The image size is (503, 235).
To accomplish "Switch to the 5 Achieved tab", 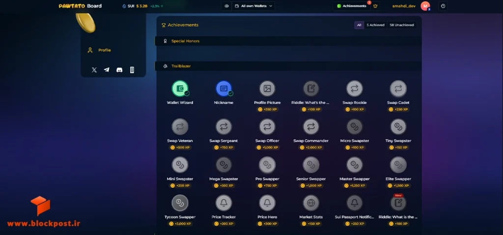I will [x=375, y=25].
